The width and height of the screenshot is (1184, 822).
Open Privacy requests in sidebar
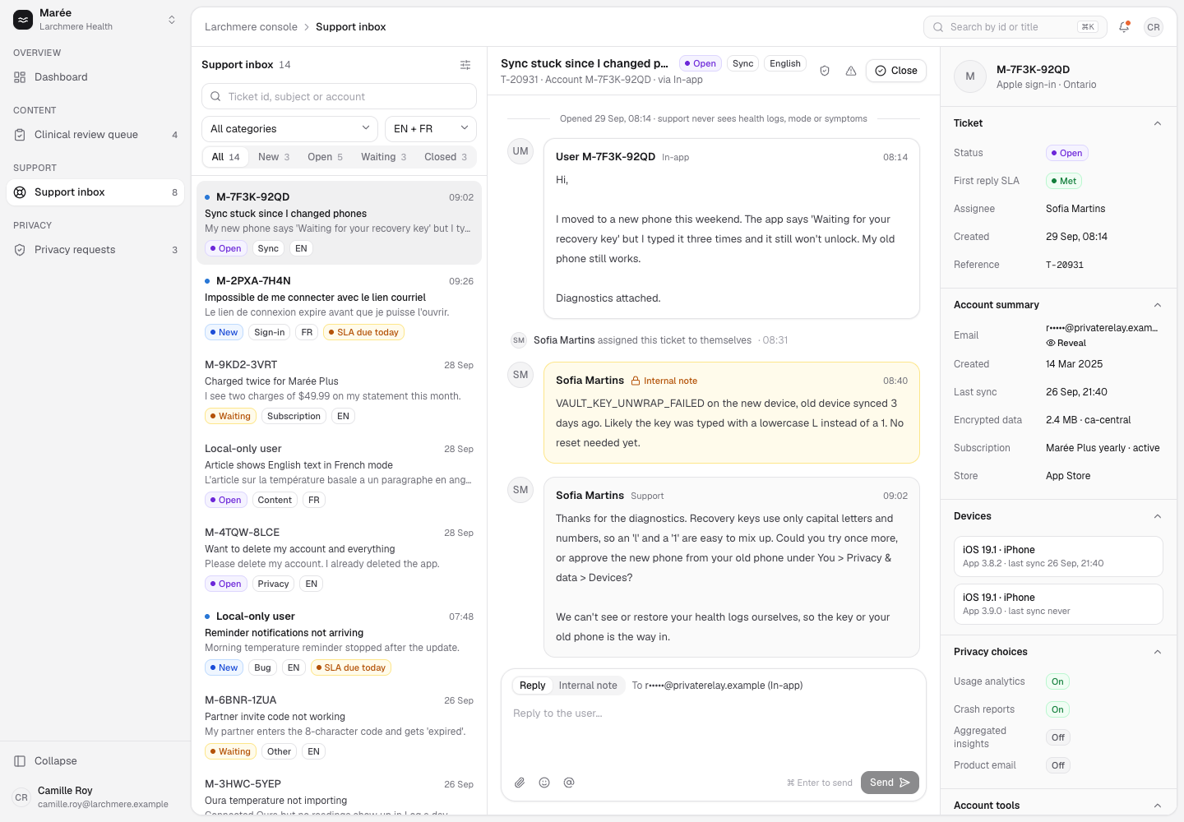tap(95, 250)
